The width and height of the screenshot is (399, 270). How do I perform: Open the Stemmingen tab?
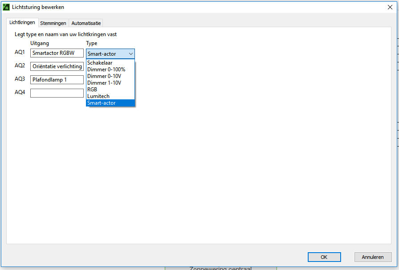(x=53, y=23)
